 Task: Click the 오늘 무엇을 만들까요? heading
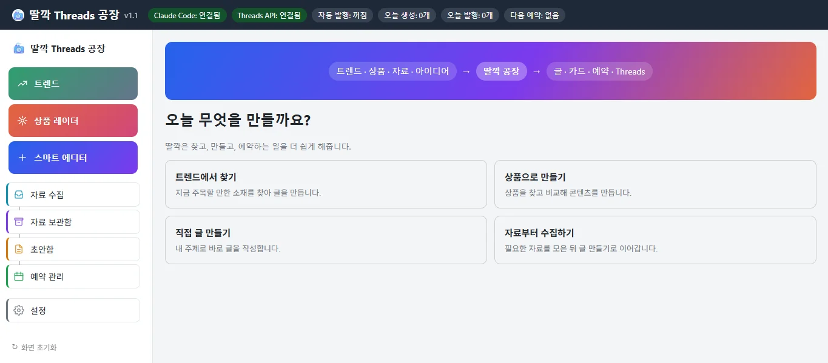click(x=238, y=120)
